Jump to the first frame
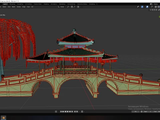 pyautogui.click(x=61, y=112)
